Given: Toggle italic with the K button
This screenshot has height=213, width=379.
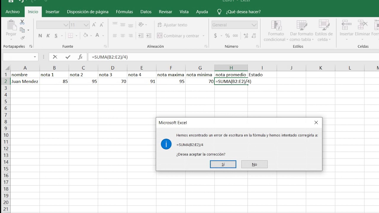Looking at the screenshot, I should coord(48,36).
